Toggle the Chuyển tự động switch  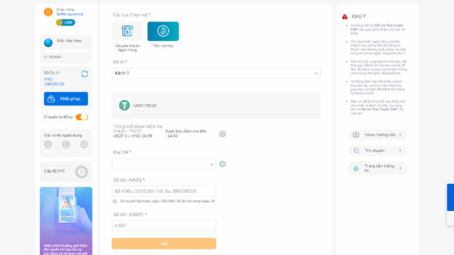pyautogui.click(x=82, y=117)
